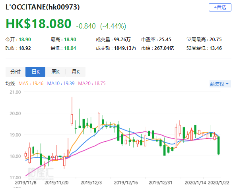
Task: Switch to the 分时 intraday tab
Action: (16, 72)
